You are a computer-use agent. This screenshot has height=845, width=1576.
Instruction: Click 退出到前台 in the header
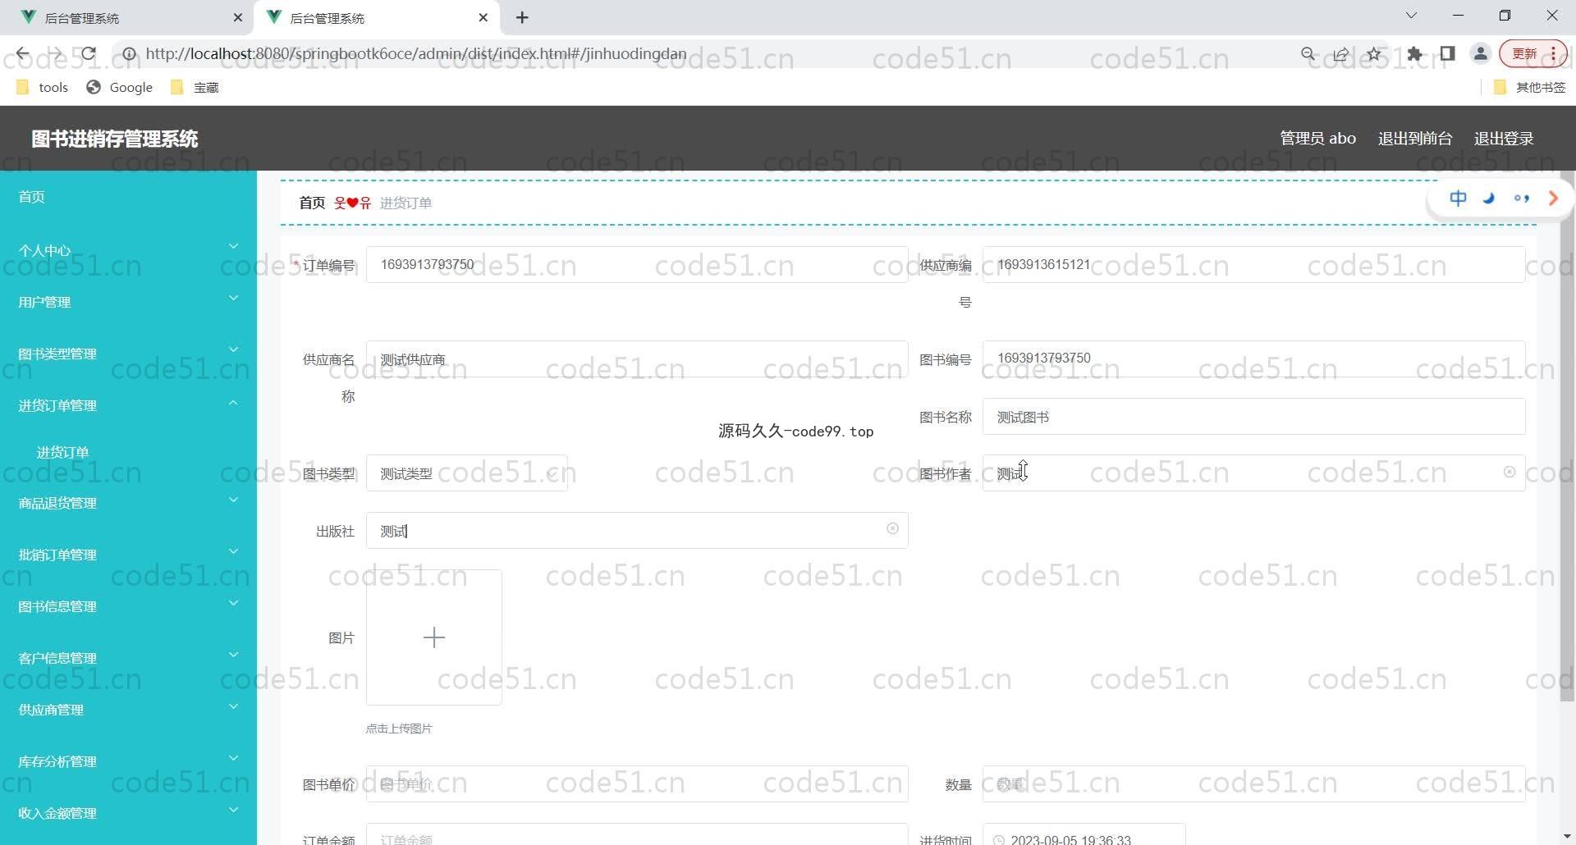click(1414, 139)
